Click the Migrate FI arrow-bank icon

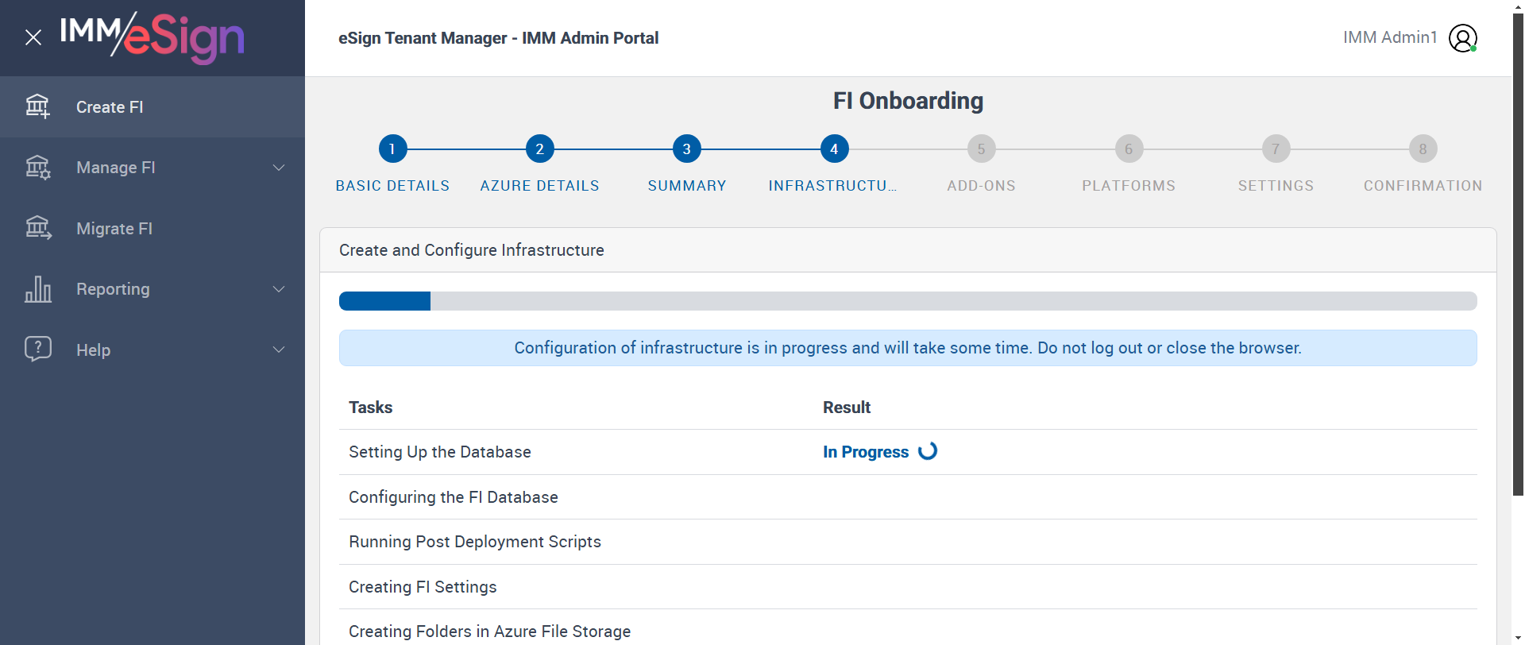click(x=37, y=228)
